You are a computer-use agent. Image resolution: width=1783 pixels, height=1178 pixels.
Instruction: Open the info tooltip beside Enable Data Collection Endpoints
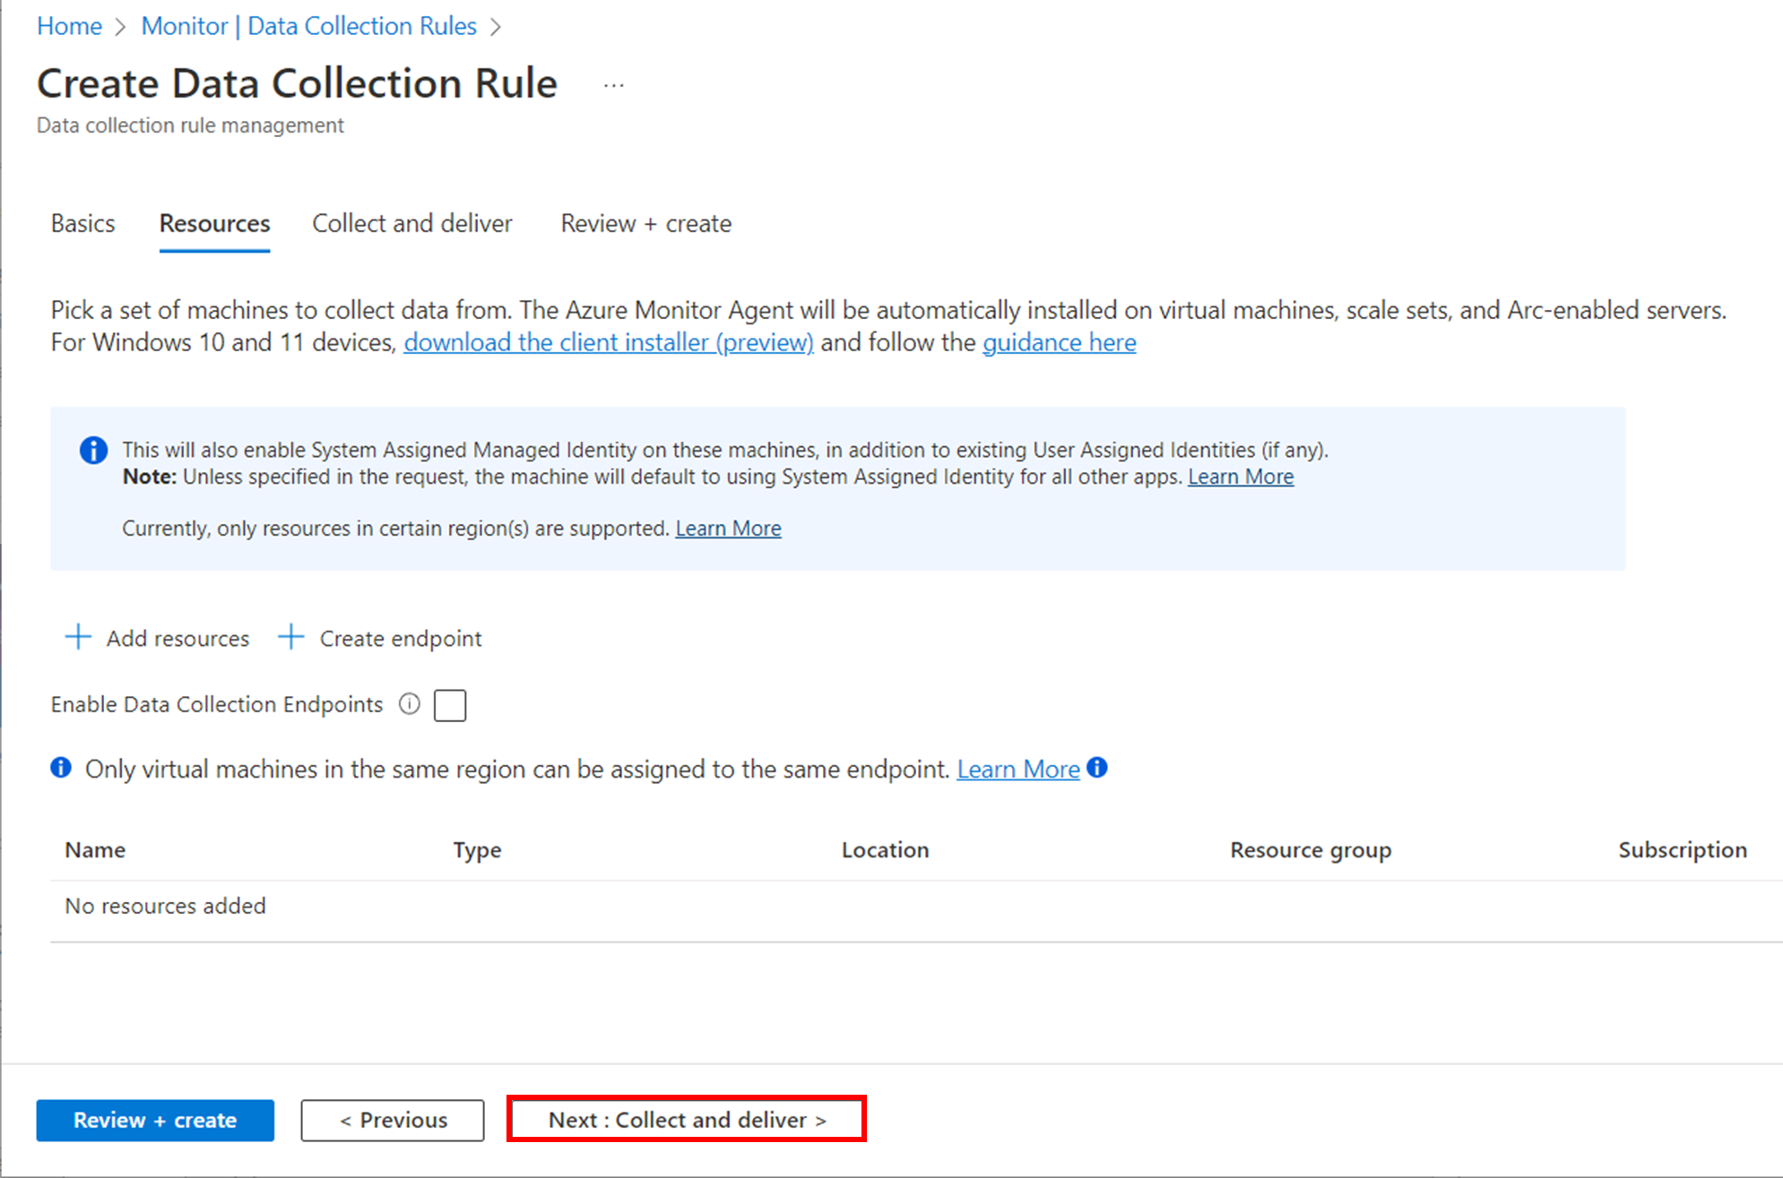coord(409,705)
